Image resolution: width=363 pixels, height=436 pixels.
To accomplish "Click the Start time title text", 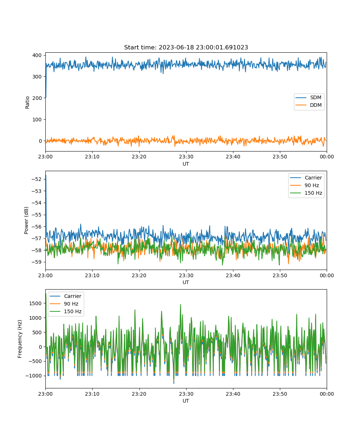I will pos(186,48).
